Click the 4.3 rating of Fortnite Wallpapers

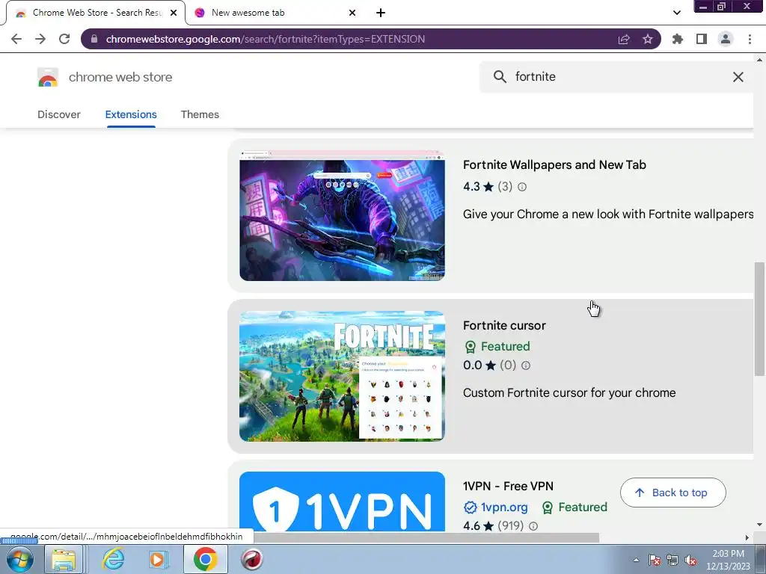click(x=472, y=187)
